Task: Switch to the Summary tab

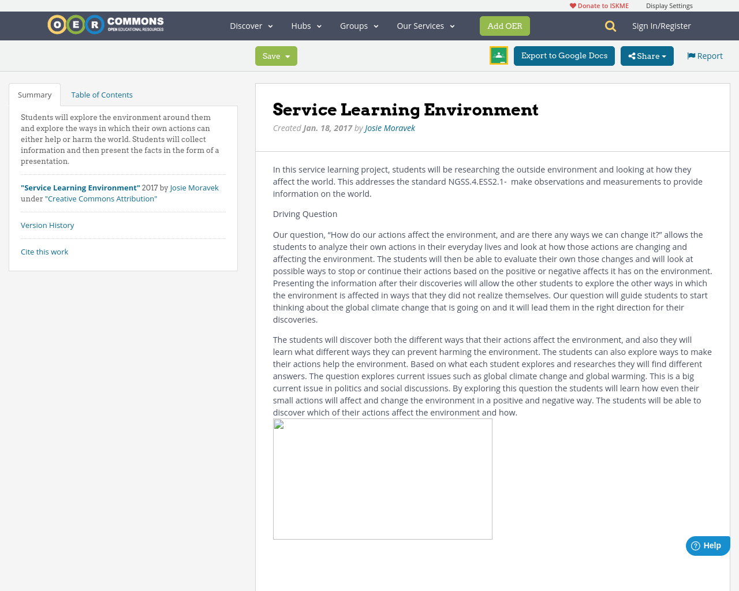Action: (35, 95)
